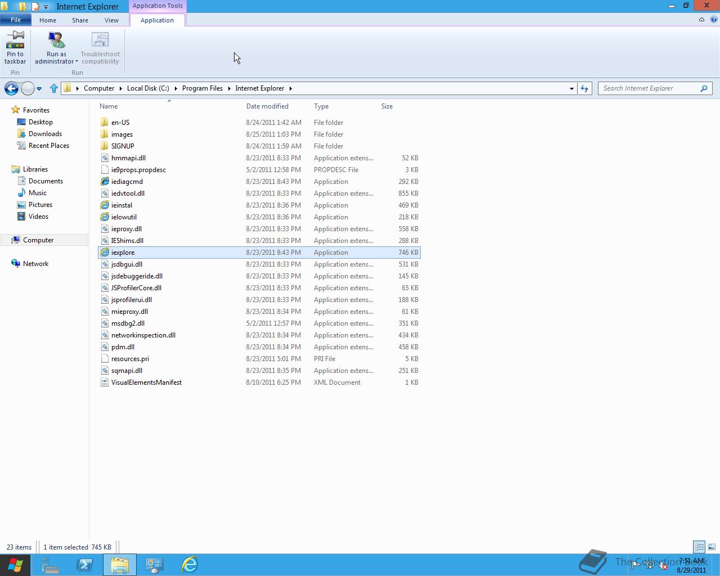
Task: Open the Run as administrator dropdown arrow
Action: click(76, 61)
